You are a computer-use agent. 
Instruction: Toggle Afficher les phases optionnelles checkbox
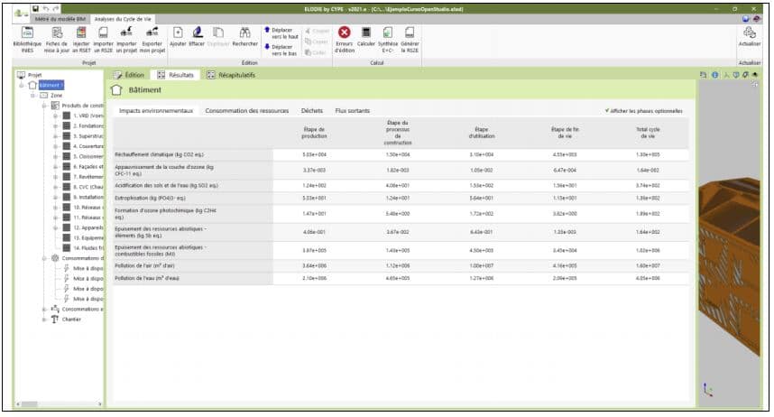coord(609,111)
